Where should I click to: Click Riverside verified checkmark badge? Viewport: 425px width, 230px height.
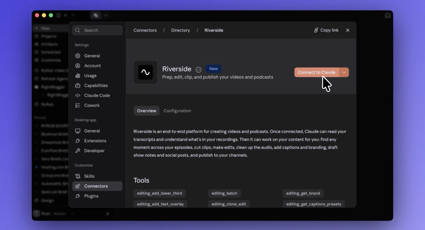(198, 70)
